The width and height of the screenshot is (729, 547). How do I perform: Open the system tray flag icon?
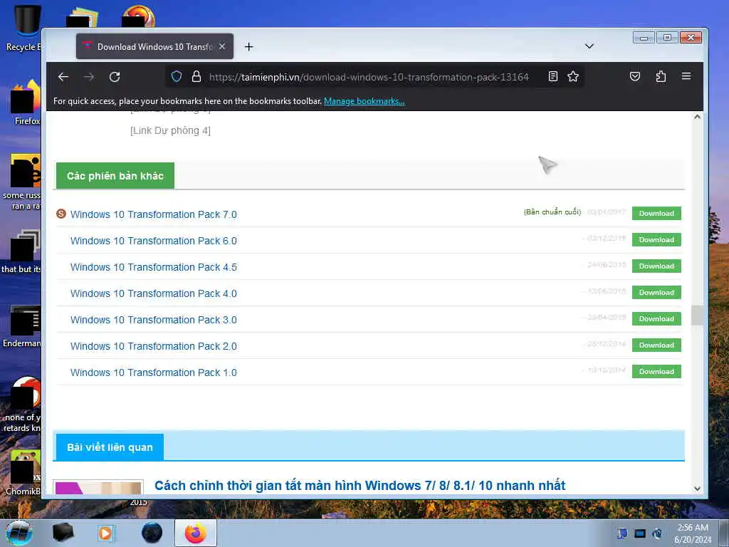tap(622, 533)
